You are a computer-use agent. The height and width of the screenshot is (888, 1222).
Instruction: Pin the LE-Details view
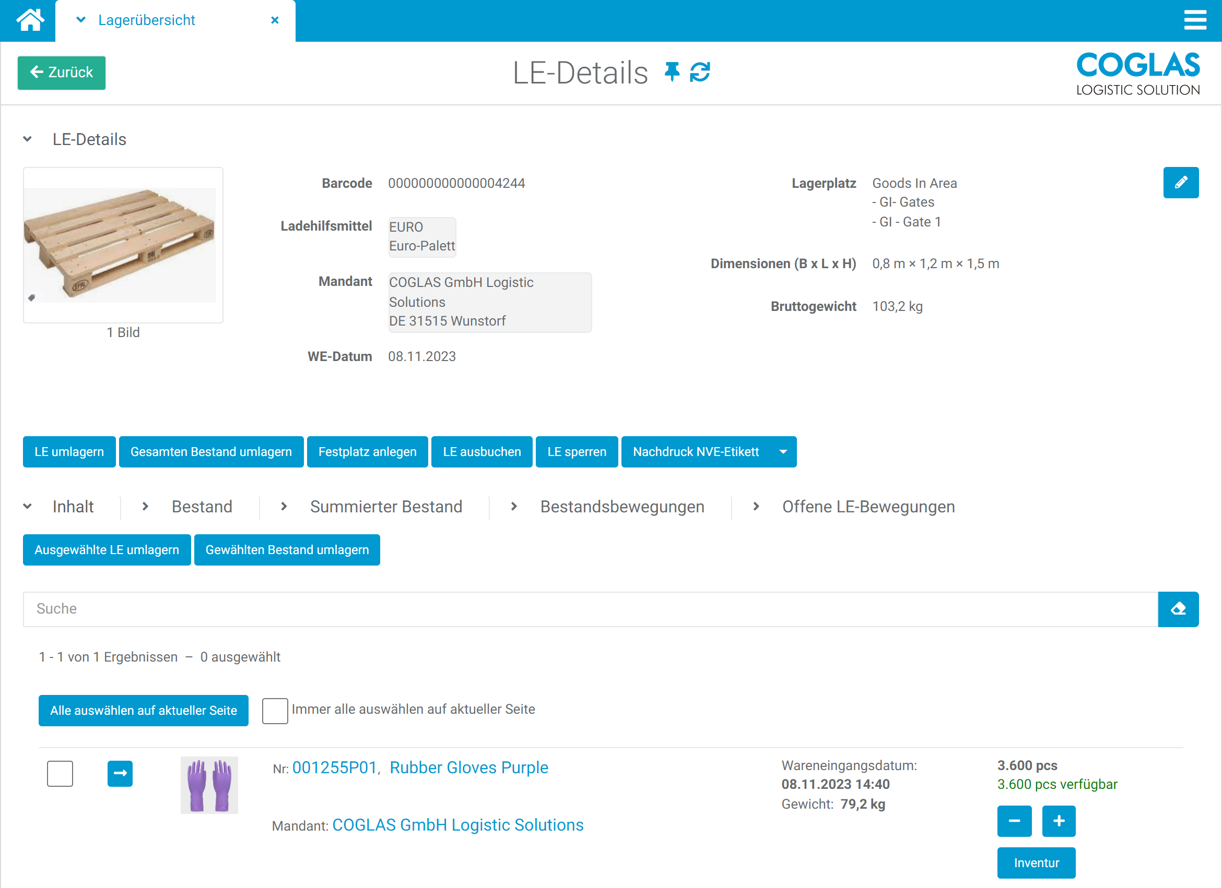coord(672,71)
